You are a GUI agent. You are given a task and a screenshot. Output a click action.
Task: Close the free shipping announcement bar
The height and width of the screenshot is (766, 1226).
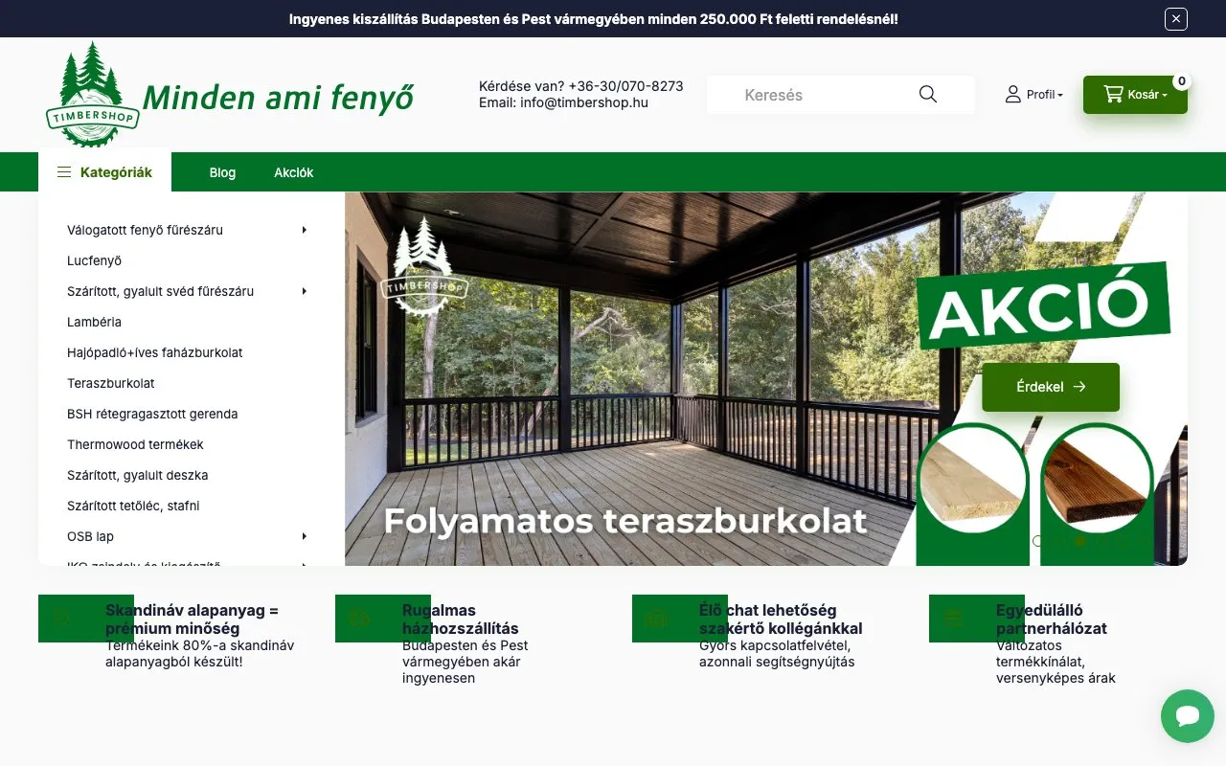[1176, 18]
